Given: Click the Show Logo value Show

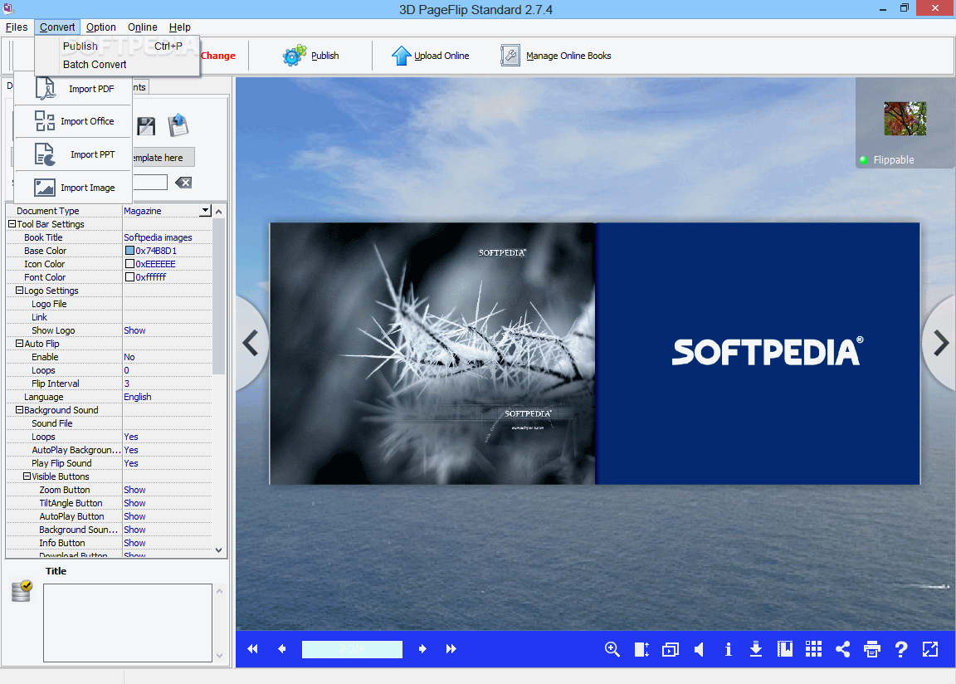Looking at the screenshot, I should 134,330.
